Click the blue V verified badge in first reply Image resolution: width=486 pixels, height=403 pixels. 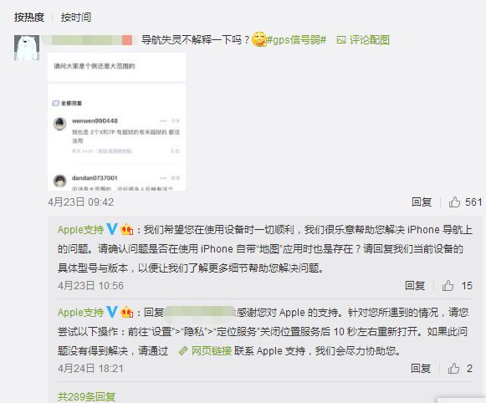[x=112, y=229]
